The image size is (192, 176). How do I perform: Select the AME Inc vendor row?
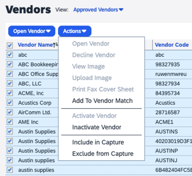click(x=28, y=122)
